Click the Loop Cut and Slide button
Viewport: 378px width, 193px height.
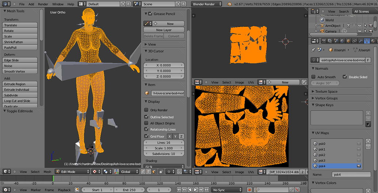click(20, 101)
